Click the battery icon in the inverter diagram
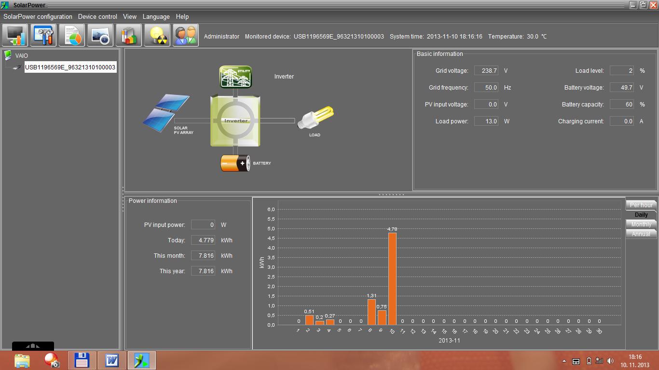Screen dimensions: 659x370 235,163
